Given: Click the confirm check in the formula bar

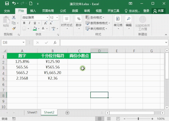Looking at the screenshot, I should [x=46, y=43].
